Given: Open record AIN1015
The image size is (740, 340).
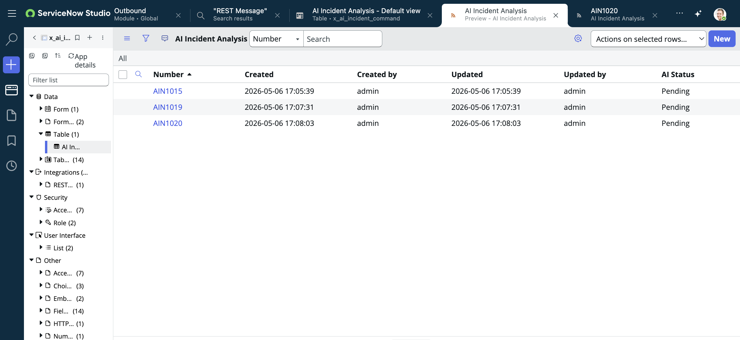Looking at the screenshot, I should coord(168,91).
